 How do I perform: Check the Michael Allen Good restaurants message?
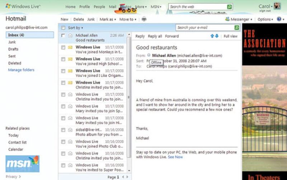[63, 35]
